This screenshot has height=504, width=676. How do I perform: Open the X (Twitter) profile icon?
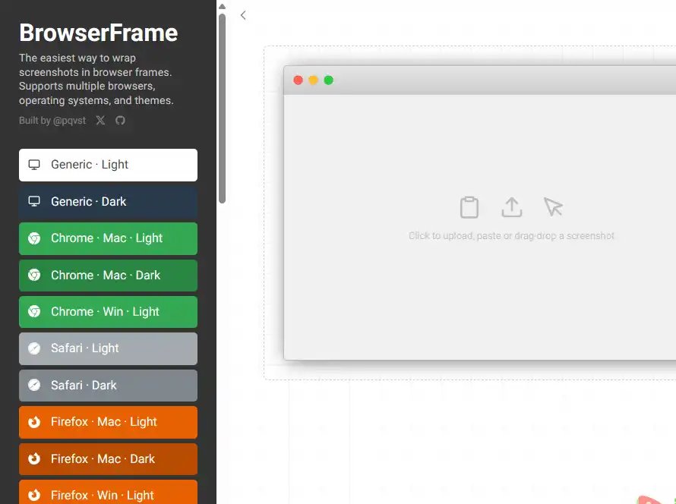click(100, 120)
